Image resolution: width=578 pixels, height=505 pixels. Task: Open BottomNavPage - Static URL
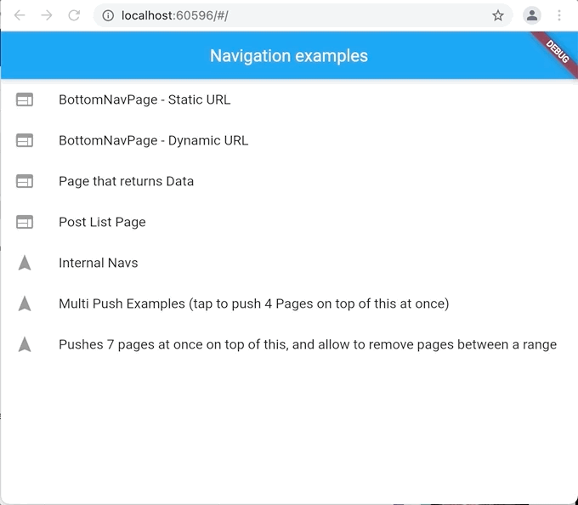click(289, 99)
